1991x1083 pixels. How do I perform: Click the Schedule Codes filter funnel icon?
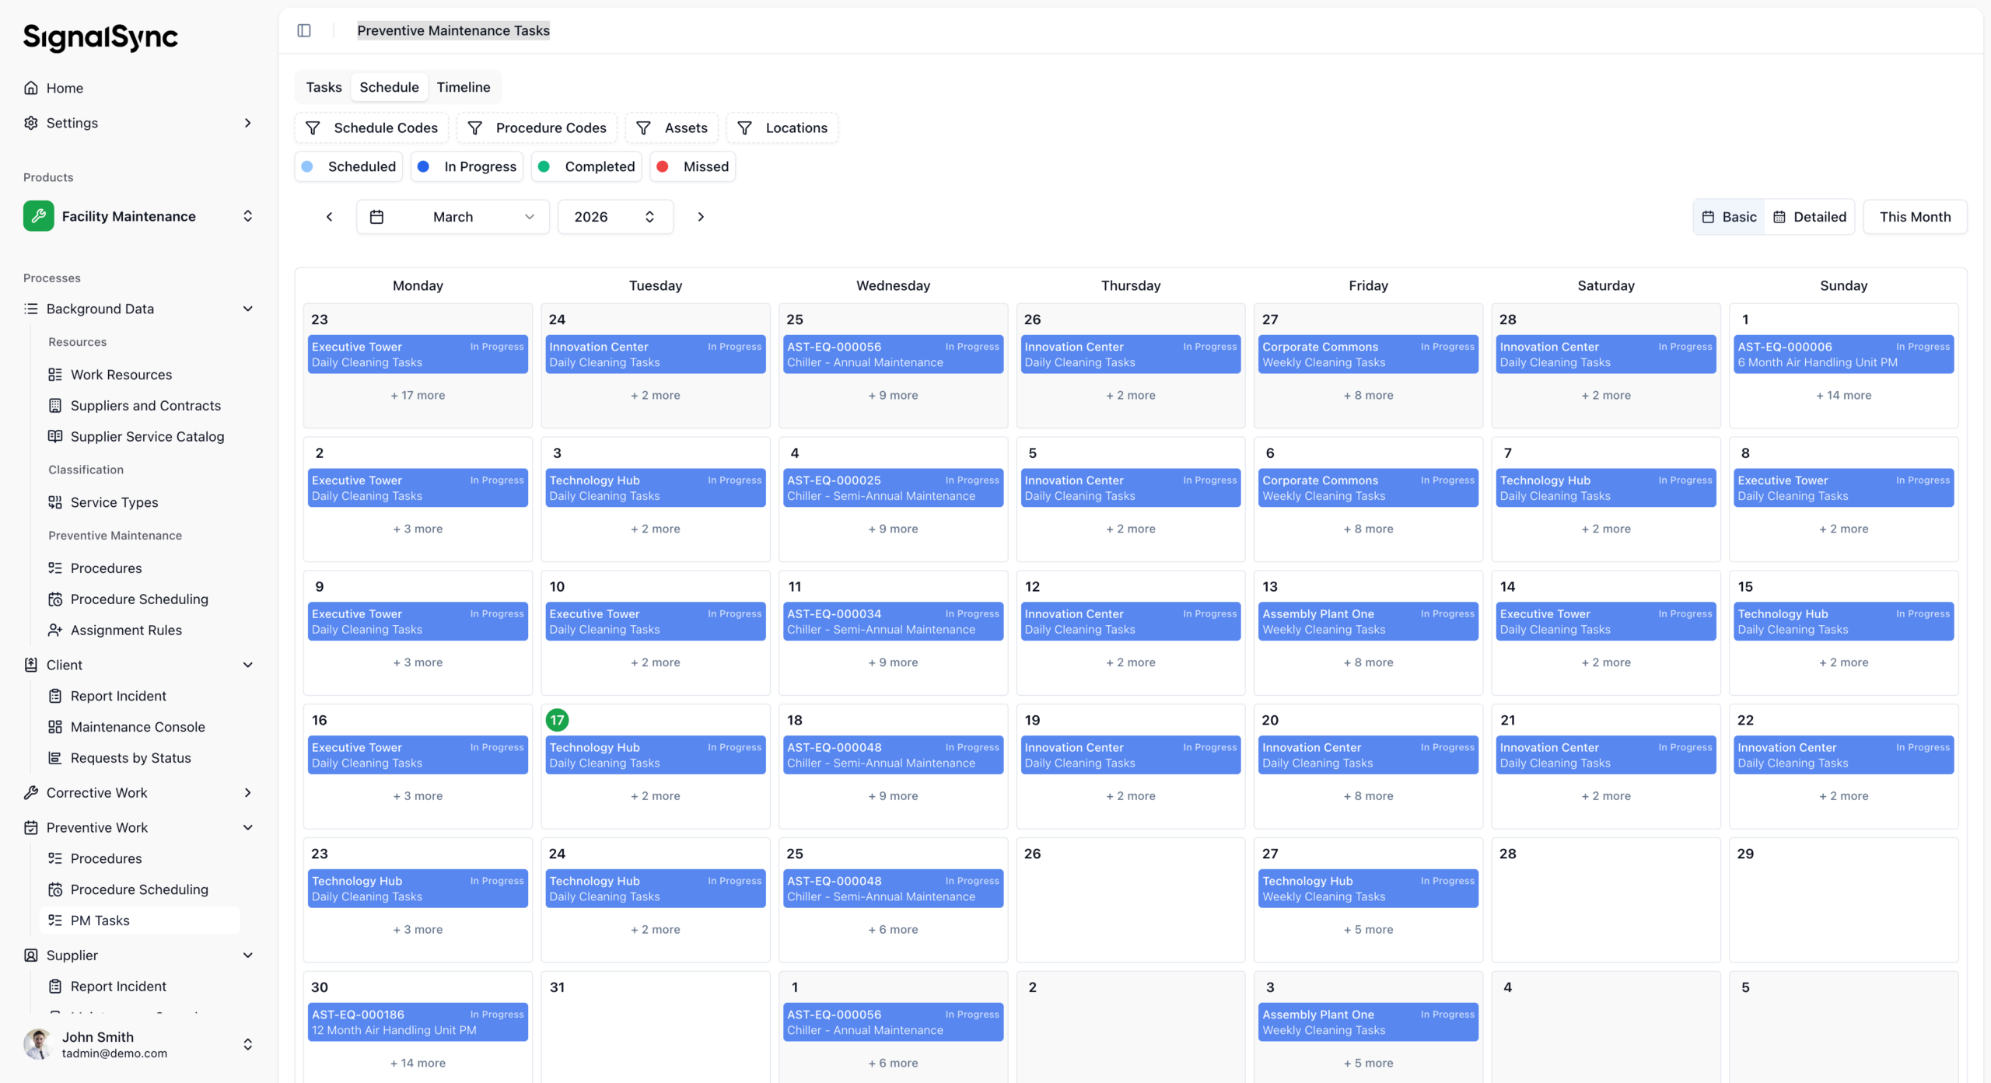pyautogui.click(x=313, y=128)
